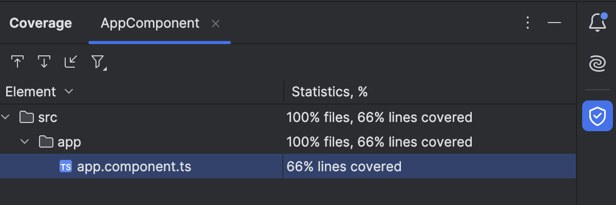Toggle the Coverage shield tool window
The width and height of the screenshot is (616, 205).
point(597,116)
